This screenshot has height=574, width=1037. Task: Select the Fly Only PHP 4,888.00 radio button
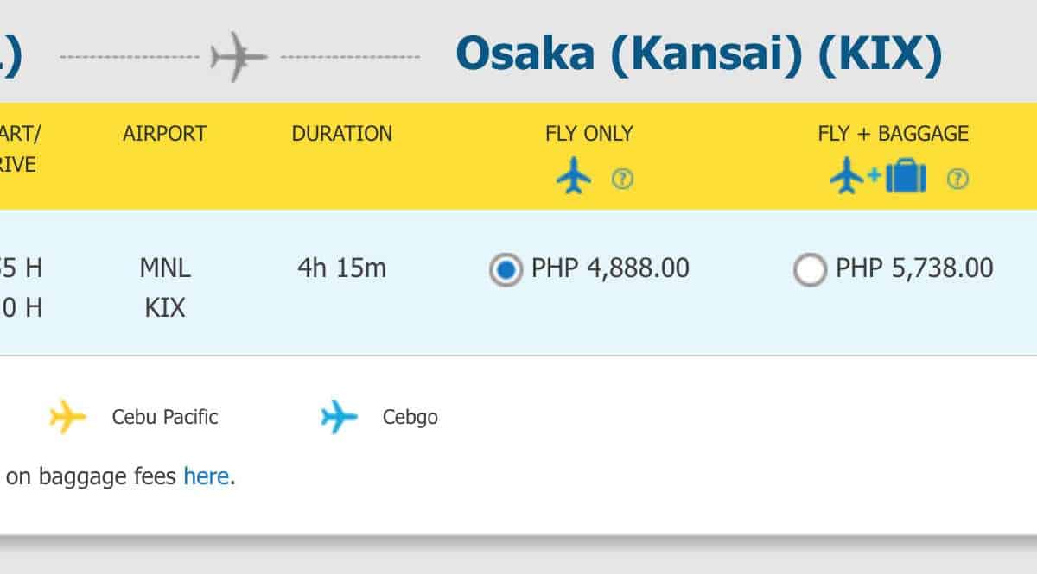[x=506, y=270]
